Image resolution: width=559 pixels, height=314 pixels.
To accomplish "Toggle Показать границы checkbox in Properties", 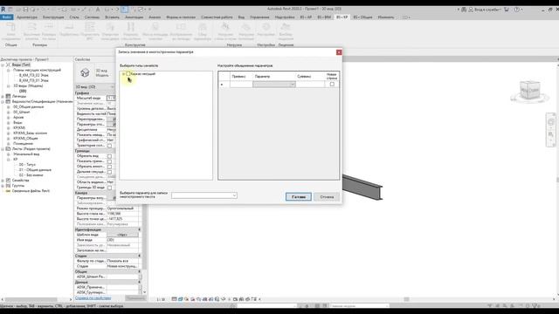I will [109, 161].
